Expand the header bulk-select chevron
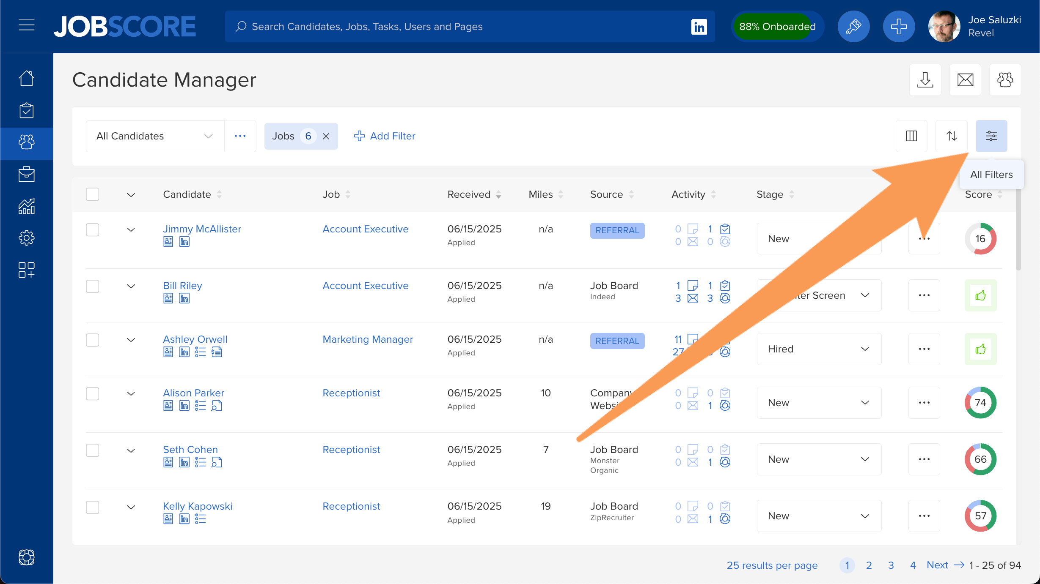The image size is (1040, 584). click(131, 195)
